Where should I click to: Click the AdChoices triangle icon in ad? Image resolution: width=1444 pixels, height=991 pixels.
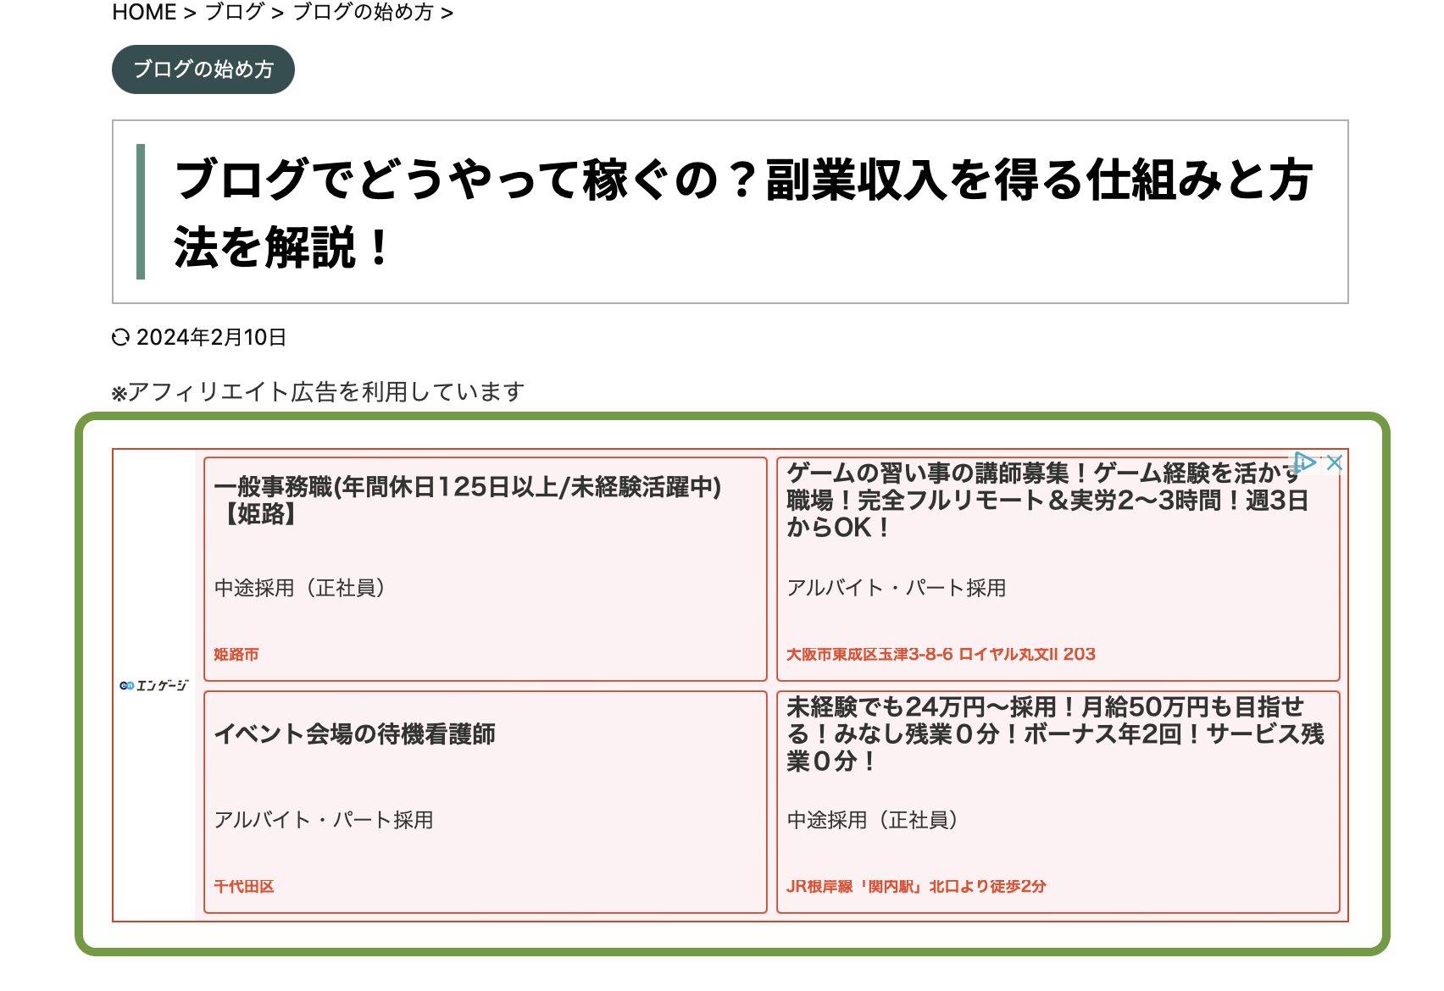point(1305,462)
